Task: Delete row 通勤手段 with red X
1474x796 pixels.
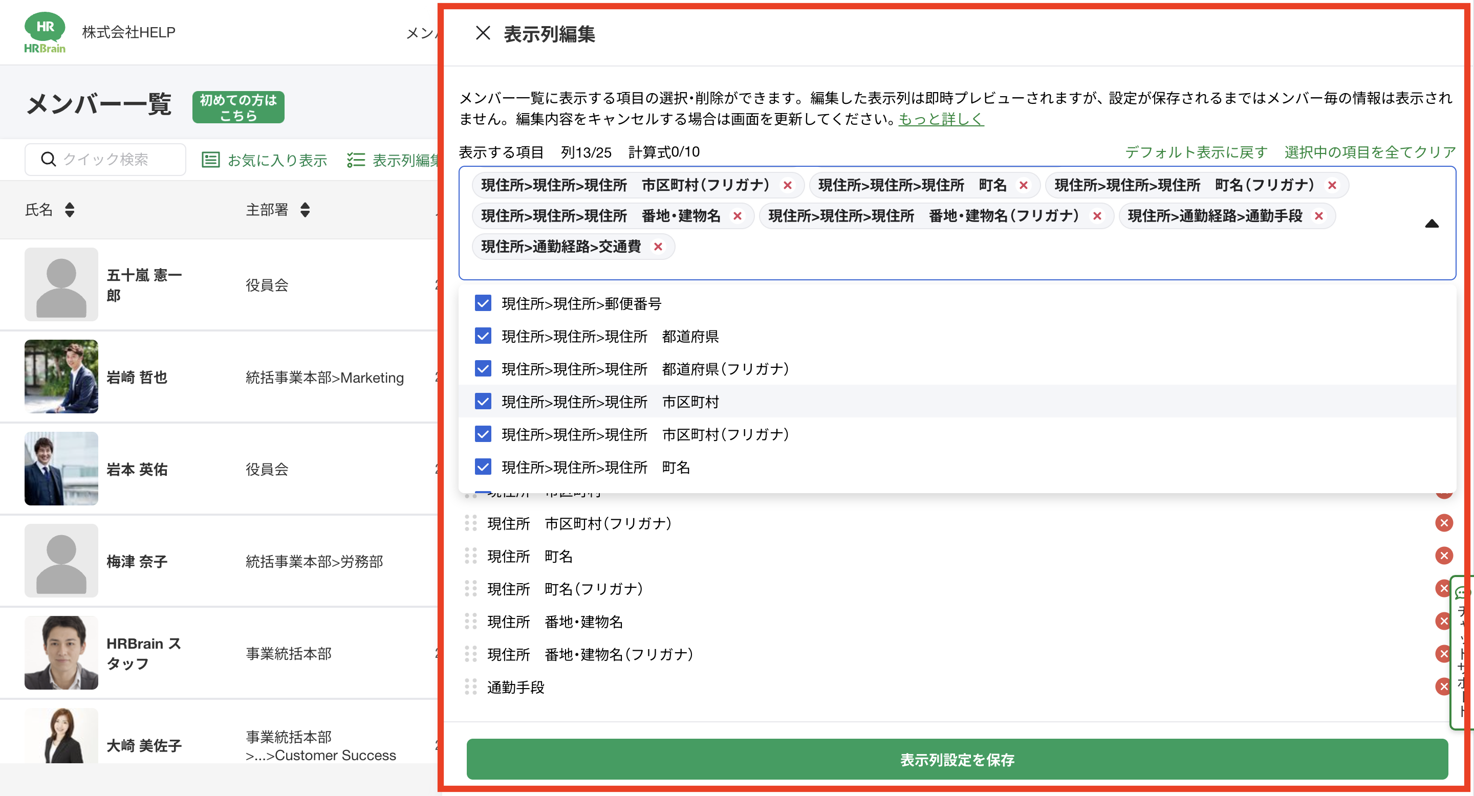Action: pyautogui.click(x=1444, y=686)
